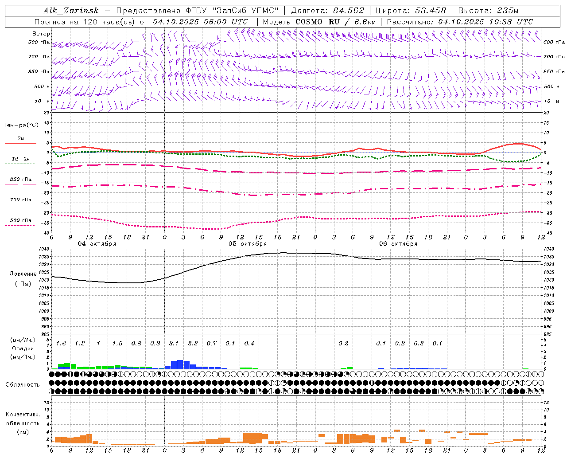Click the precipitation value '1.6'
The image size is (567, 454).
(x=61, y=344)
